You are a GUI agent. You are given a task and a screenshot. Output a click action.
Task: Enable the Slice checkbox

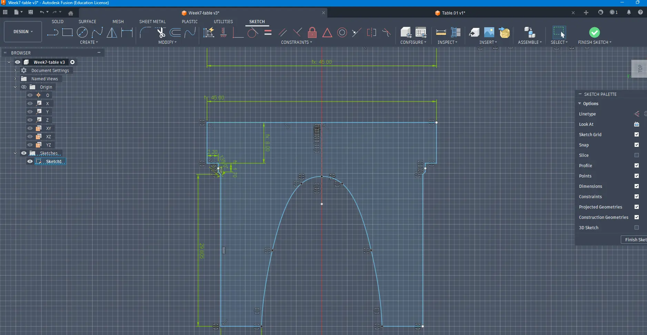click(x=637, y=155)
